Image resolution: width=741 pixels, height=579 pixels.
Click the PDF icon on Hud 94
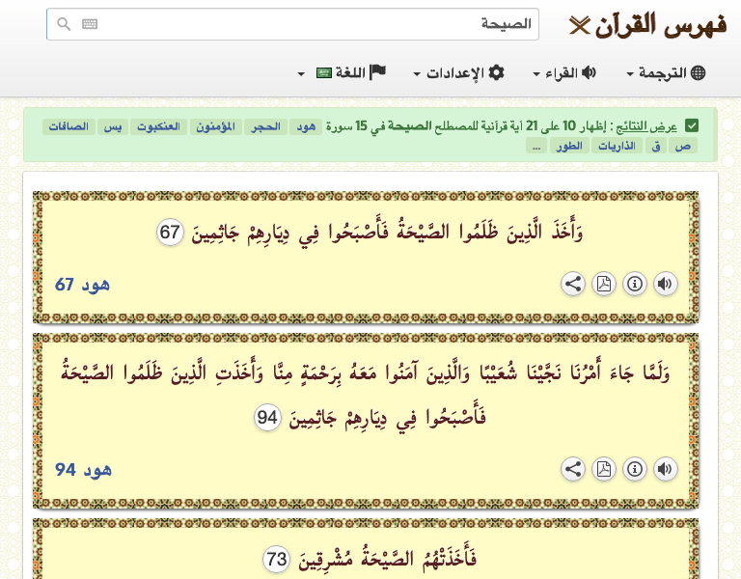click(x=603, y=469)
